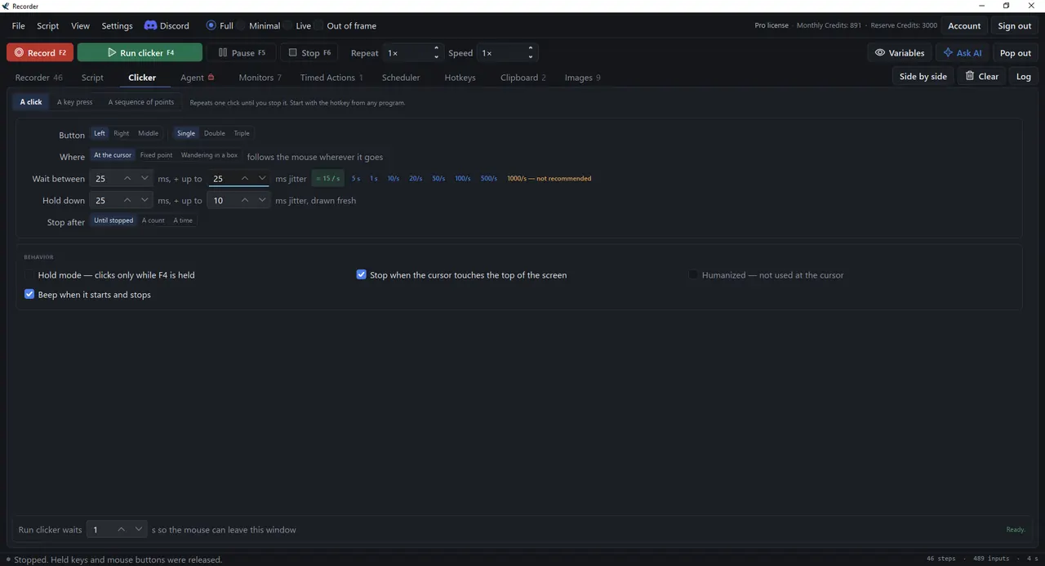This screenshot has width=1045, height=566.
Task: Choose the Middle mouse button option
Action: (x=148, y=133)
